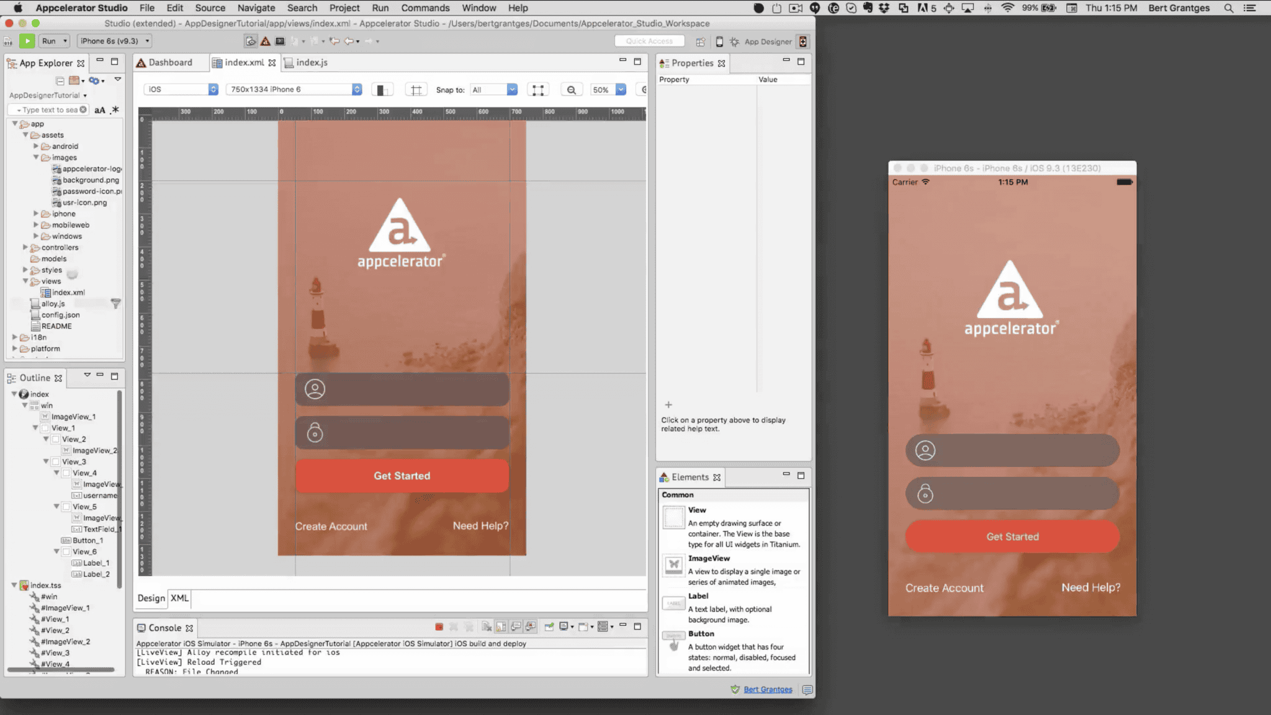Toggle the regular expression search asterisk
This screenshot has height=715, width=1271.
pos(115,110)
